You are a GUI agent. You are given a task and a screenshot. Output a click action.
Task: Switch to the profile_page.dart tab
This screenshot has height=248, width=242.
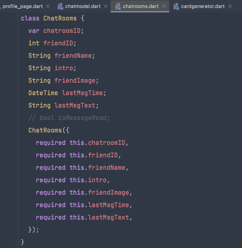[x=23, y=6]
